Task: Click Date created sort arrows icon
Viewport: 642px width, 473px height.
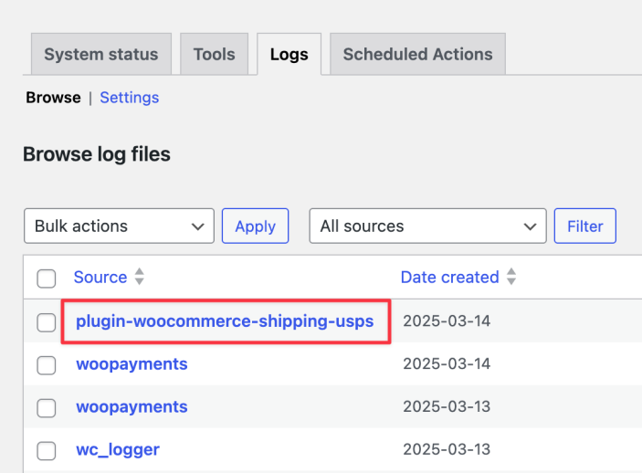Action: point(511,277)
